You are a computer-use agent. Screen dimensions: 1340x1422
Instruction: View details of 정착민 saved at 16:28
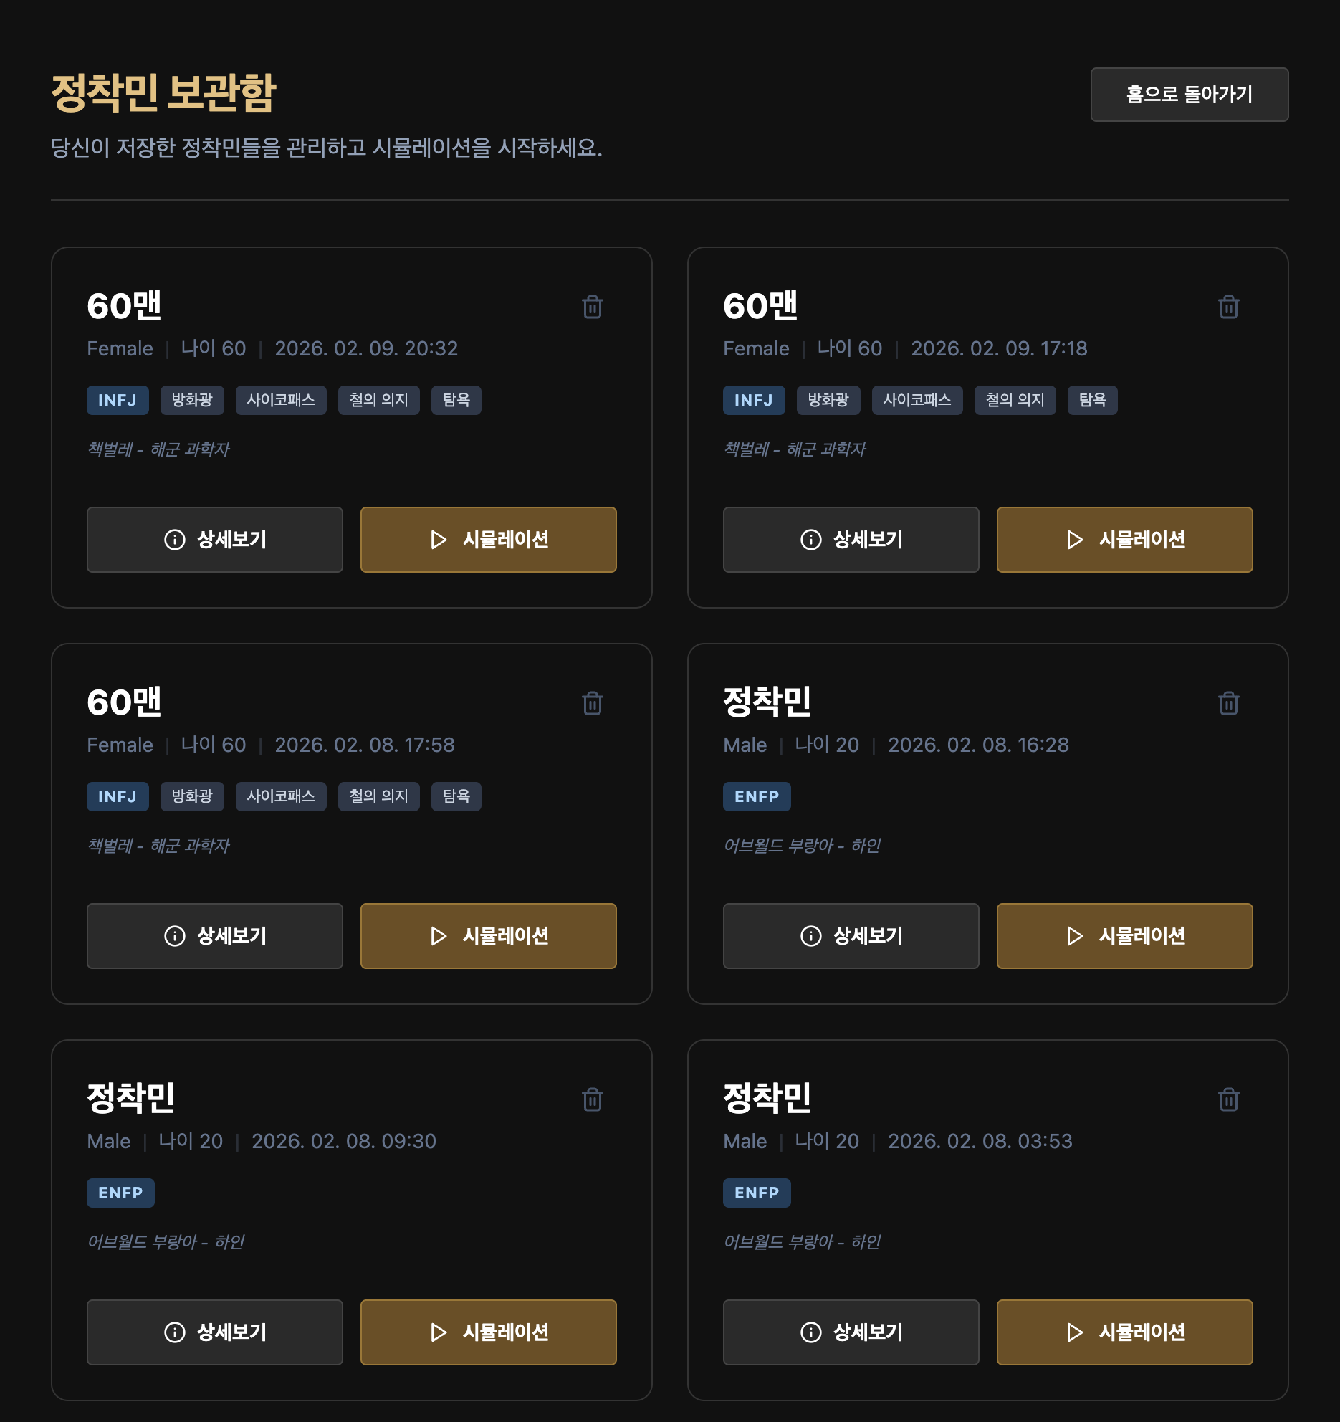coord(851,936)
